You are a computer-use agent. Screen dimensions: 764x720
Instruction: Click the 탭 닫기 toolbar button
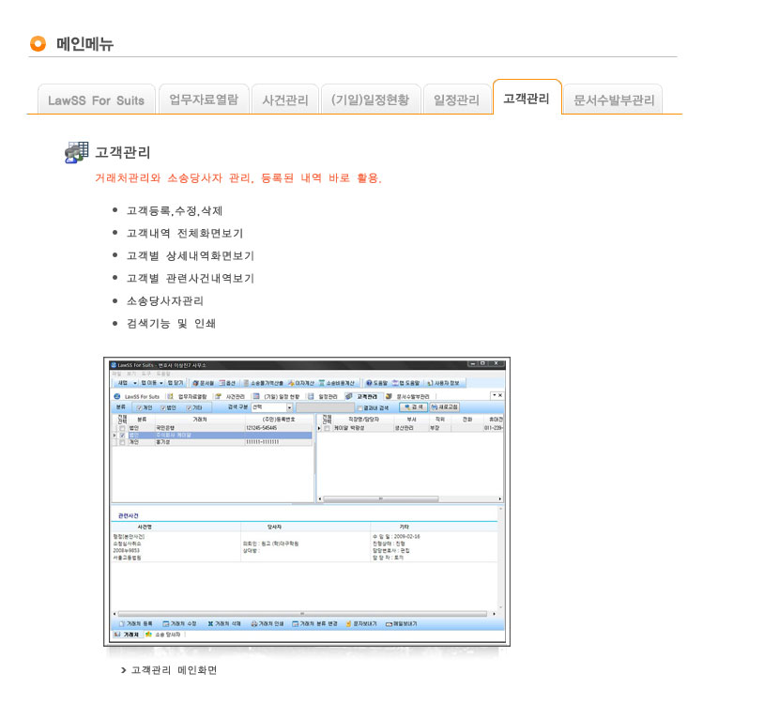click(176, 383)
